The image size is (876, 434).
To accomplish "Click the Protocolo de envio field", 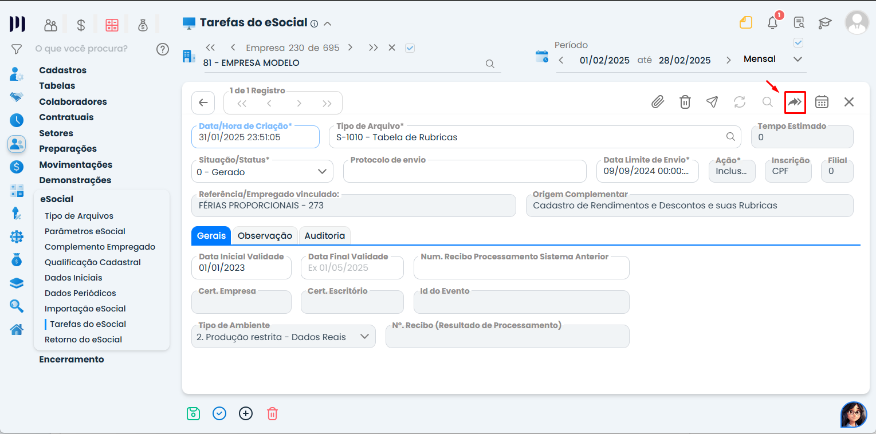I will [x=465, y=172].
